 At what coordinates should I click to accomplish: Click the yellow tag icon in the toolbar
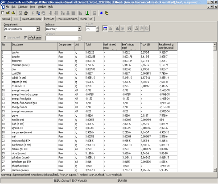(107, 13)
